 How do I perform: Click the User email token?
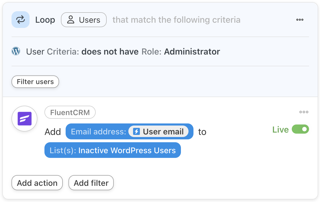tap(158, 132)
